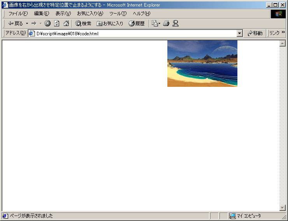Open the お気に入り(A) menu
The height and width of the screenshot is (221, 288).
pyautogui.click(x=90, y=14)
